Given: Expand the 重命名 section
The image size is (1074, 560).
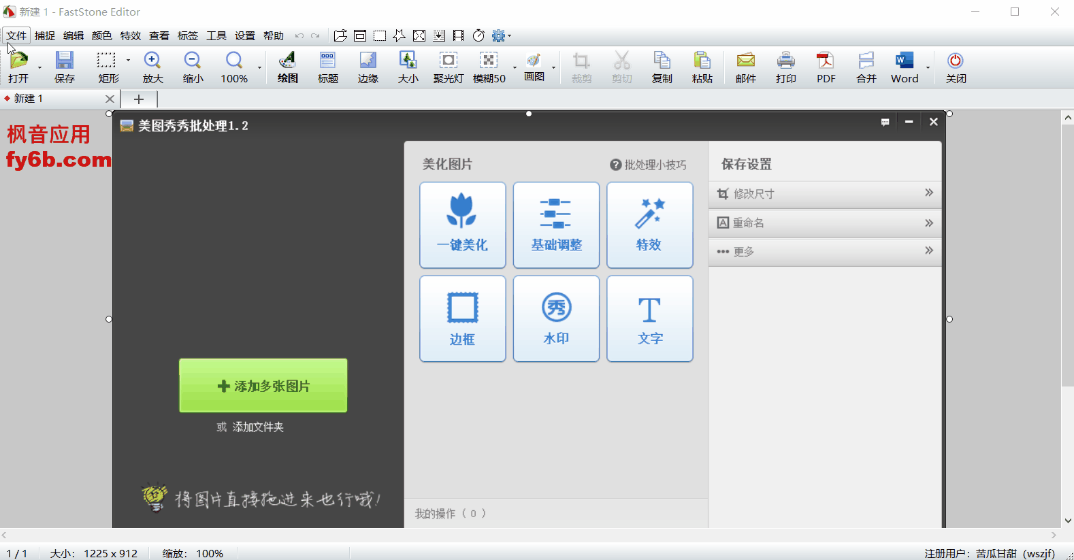Looking at the screenshot, I should (825, 223).
